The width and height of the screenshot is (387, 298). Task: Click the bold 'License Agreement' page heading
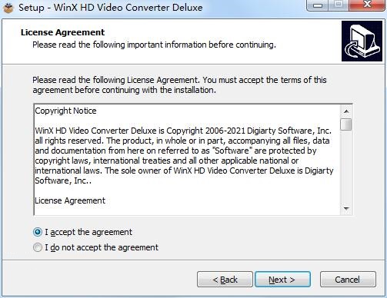pyautogui.click(x=62, y=32)
